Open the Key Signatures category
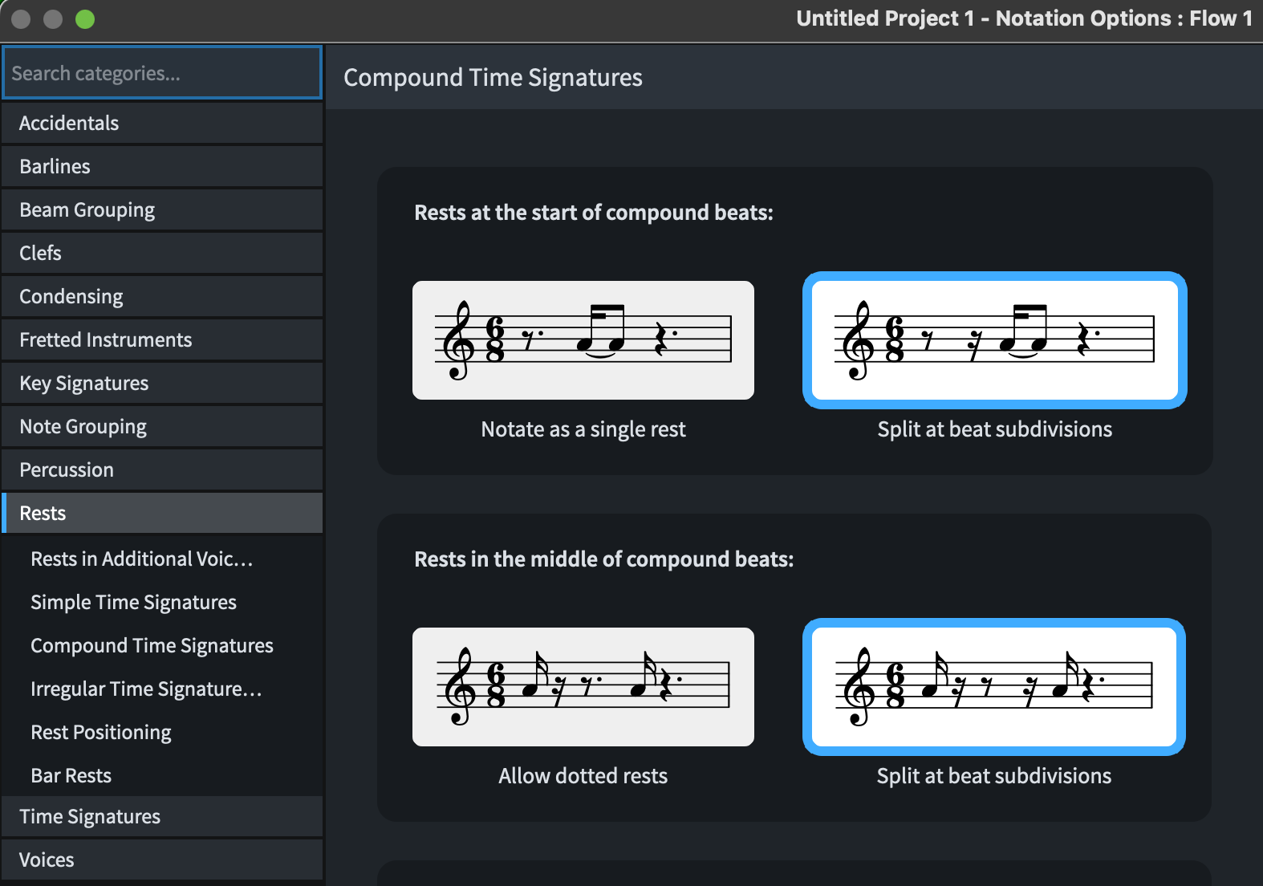This screenshot has height=886, width=1263. tap(162, 383)
